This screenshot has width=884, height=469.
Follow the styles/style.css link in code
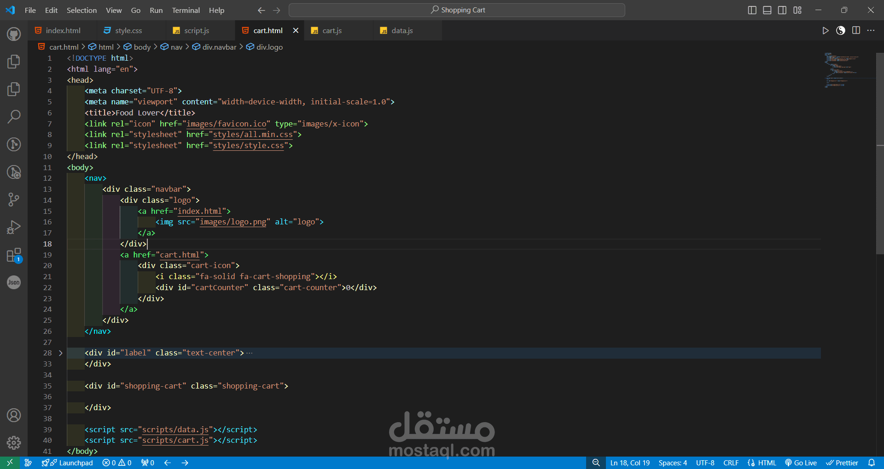tap(249, 145)
